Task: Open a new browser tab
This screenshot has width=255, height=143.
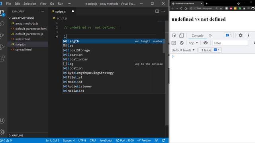Action: click(206, 4)
